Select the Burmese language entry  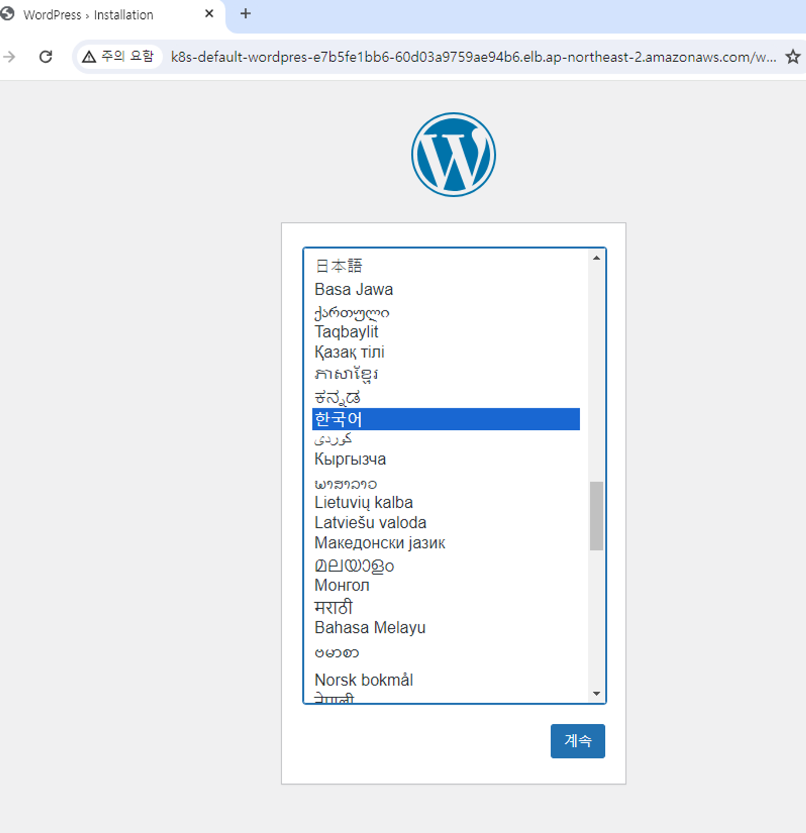(x=446, y=652)
